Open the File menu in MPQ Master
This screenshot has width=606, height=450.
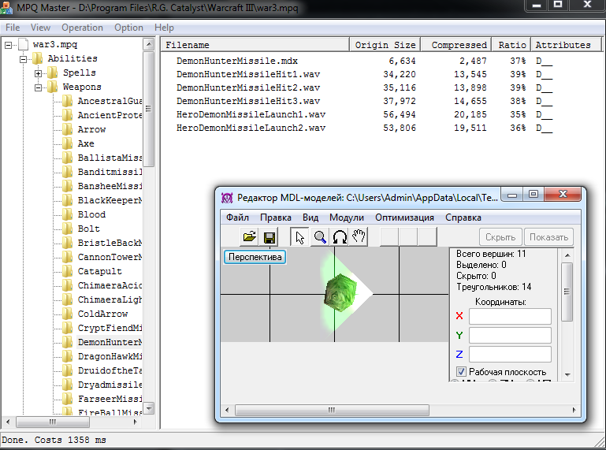tap(13, 28)
